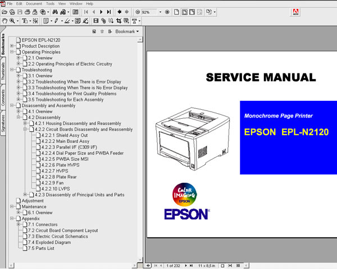Open bookmark 4.2.2.7 HVPS

tap(54, 171)
